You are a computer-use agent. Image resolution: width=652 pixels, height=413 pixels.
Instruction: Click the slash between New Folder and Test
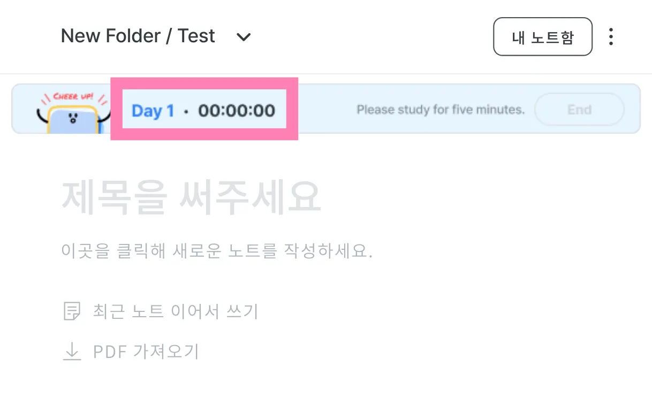[x=169, y=36]
